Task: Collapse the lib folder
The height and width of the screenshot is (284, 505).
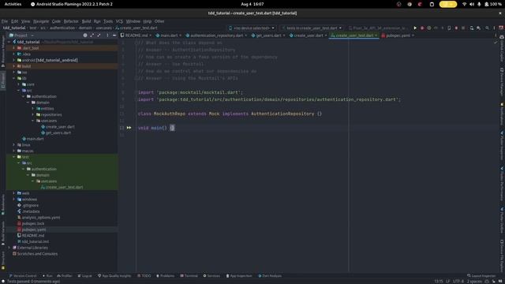Action: click(x=14, y=78)
